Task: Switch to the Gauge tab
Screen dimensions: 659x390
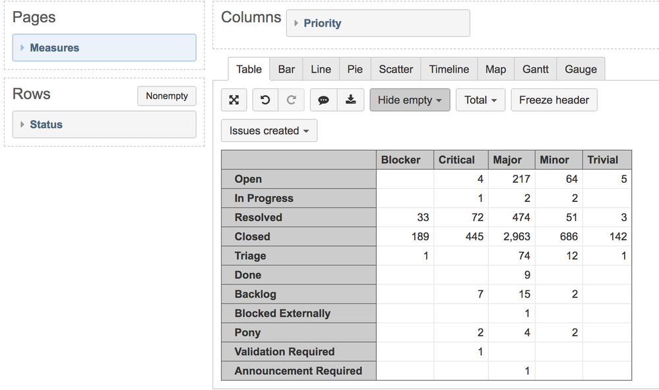Action: coord(581,69)
